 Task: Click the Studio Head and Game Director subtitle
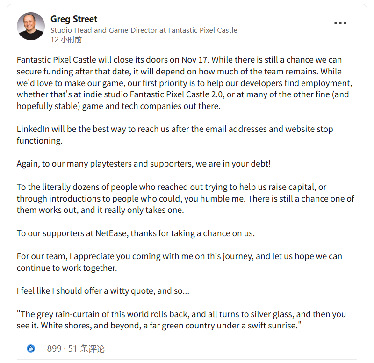[144, 30]
